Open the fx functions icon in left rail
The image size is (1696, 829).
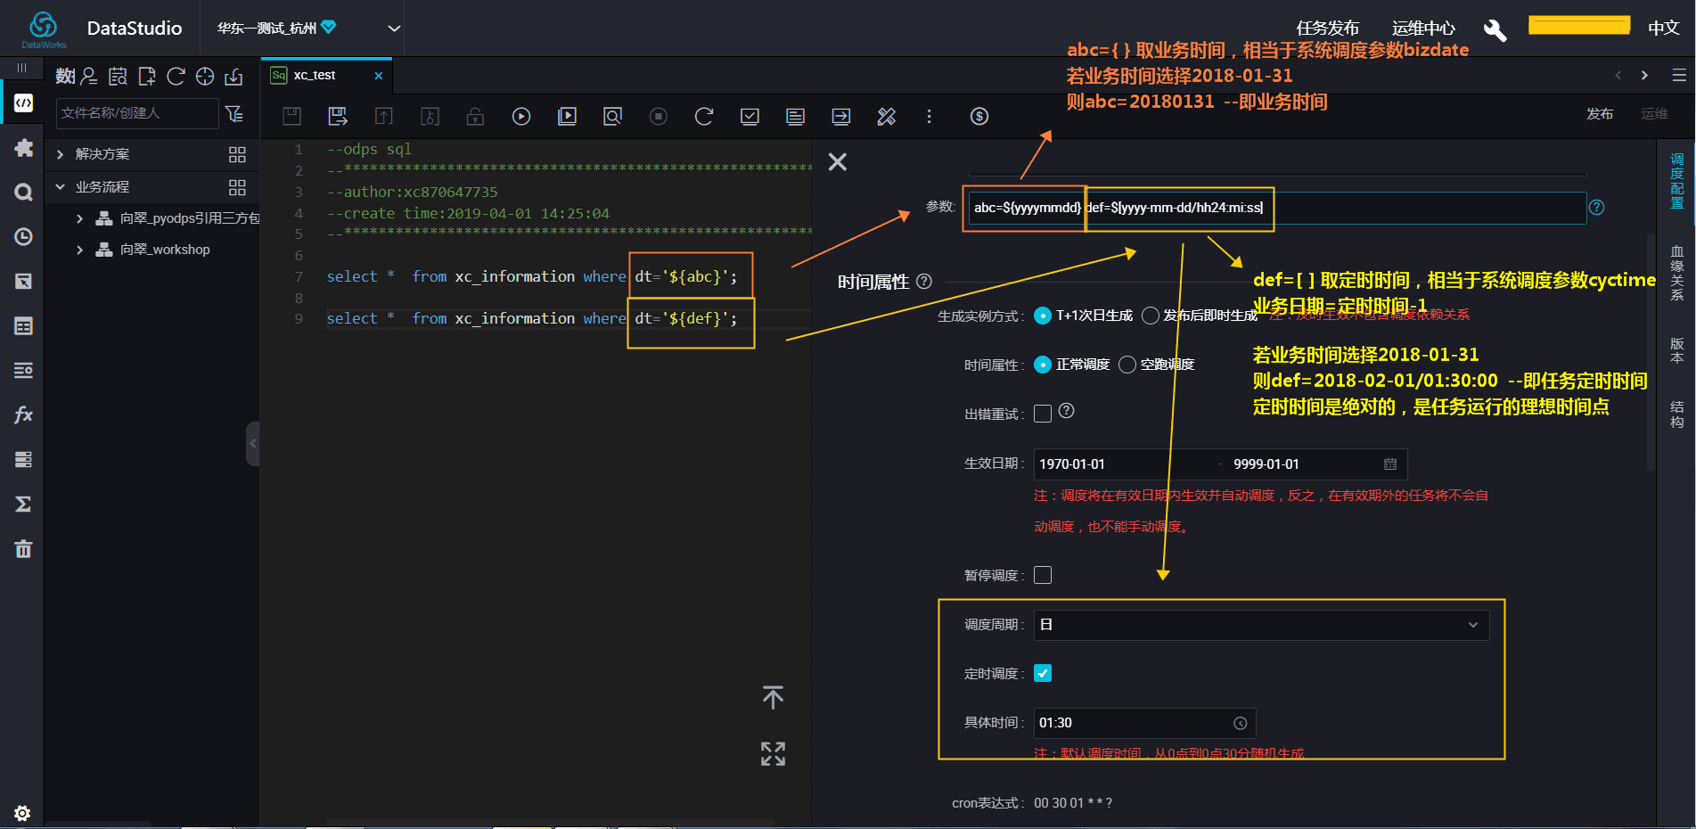(x=23, y=414)
